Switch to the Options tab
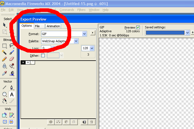The width and height of the screenshot is (194, 129). pos(27,26)
